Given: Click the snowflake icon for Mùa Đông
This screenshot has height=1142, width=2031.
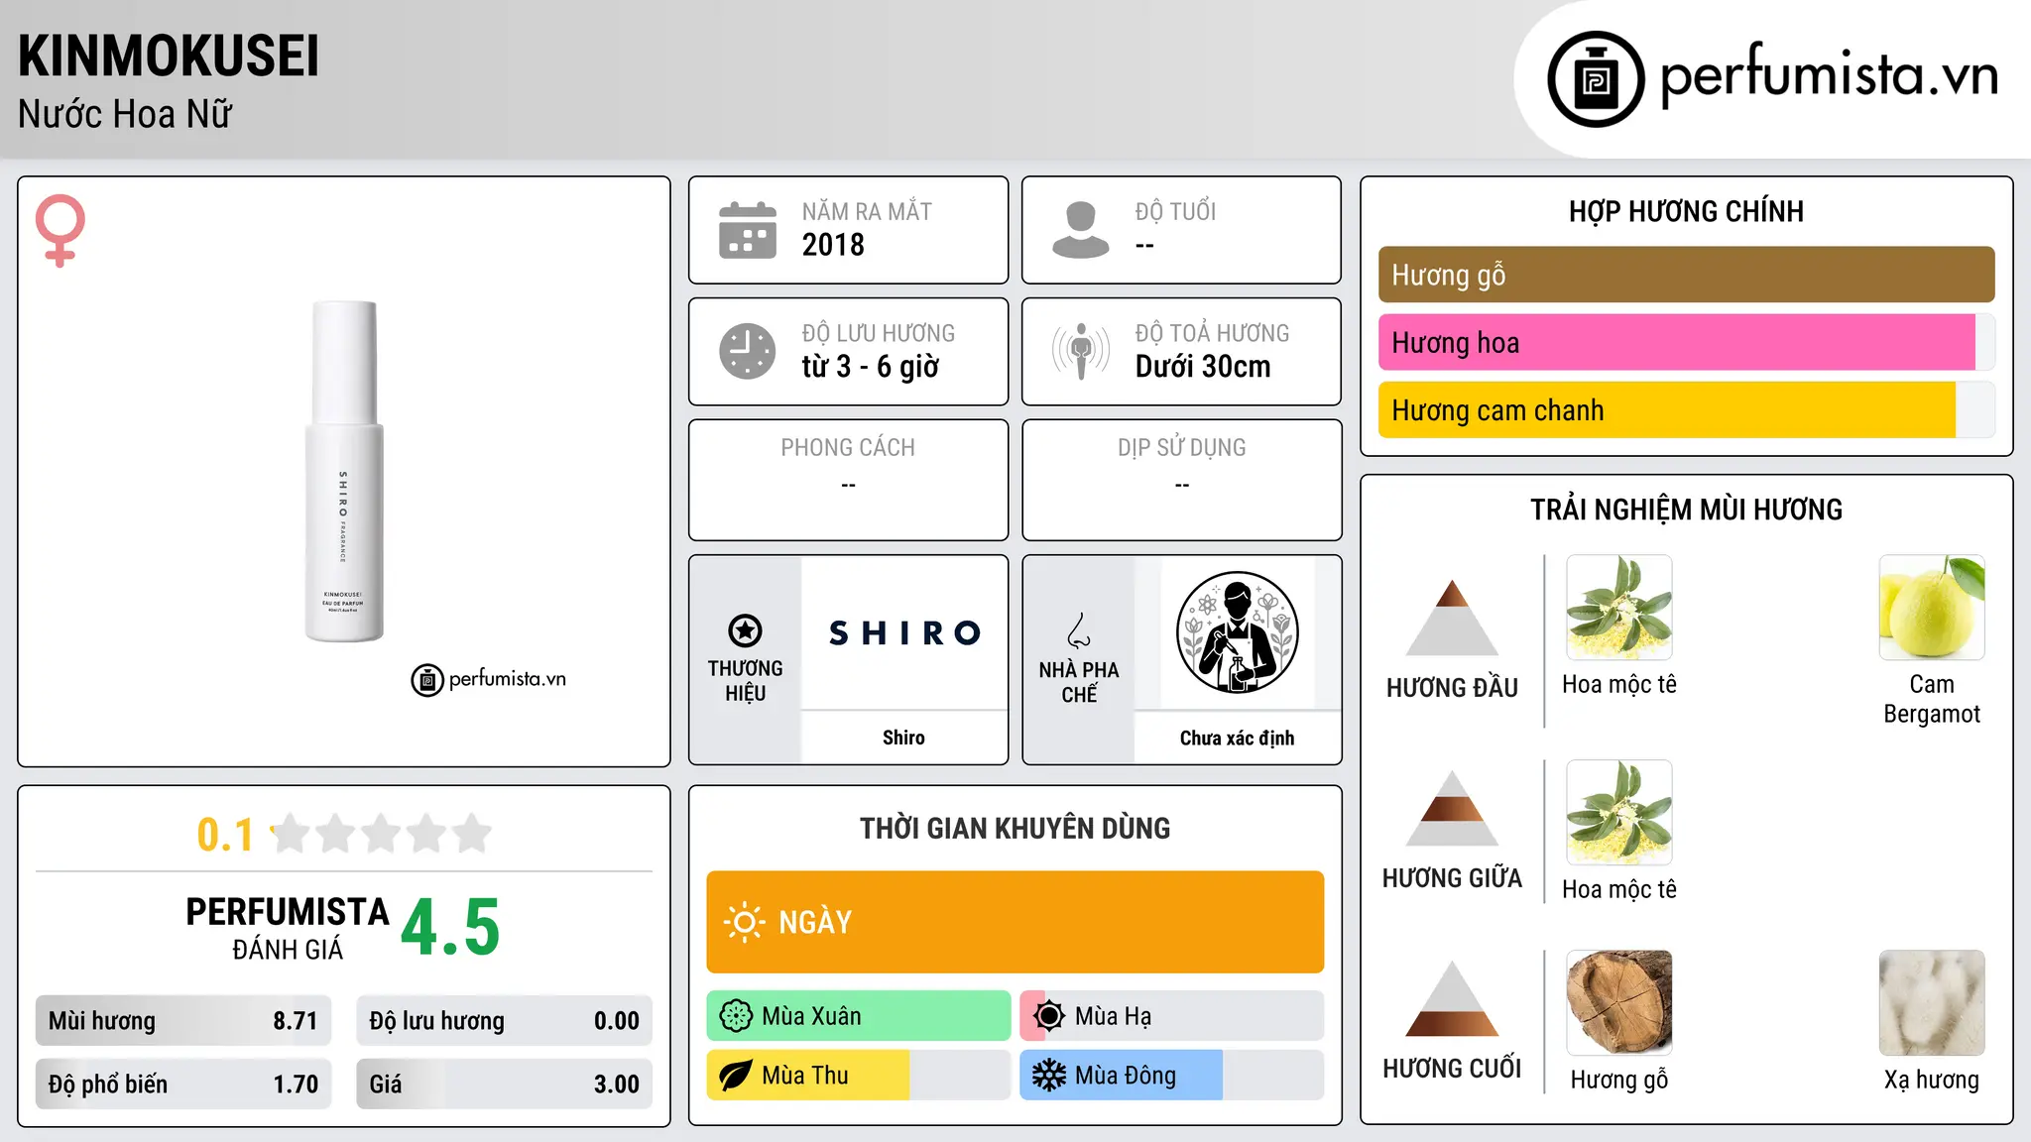Looking at the screenshot, I should [1049, 1076].
